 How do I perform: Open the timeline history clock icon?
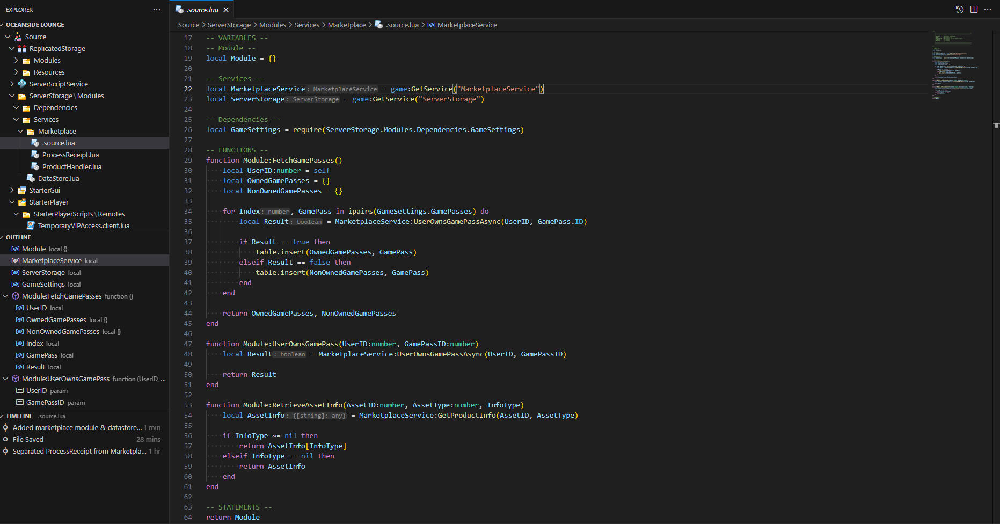pos(960,10)
